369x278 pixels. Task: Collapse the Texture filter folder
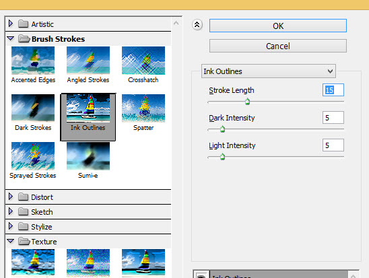(11, 241)
